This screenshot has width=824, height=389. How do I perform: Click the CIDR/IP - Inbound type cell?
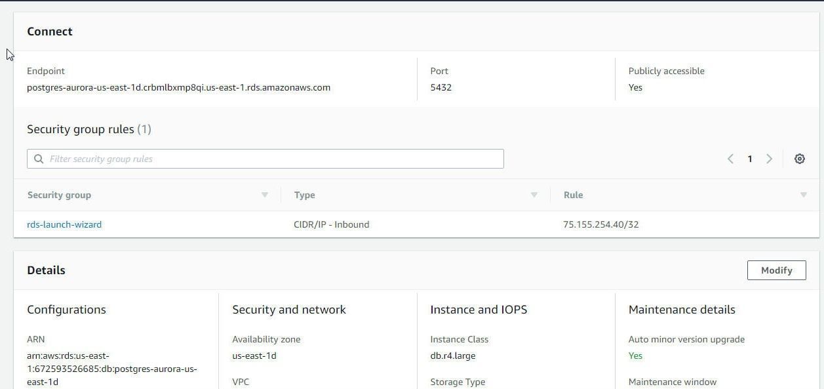pyautogui.click(x=332, y=224)
